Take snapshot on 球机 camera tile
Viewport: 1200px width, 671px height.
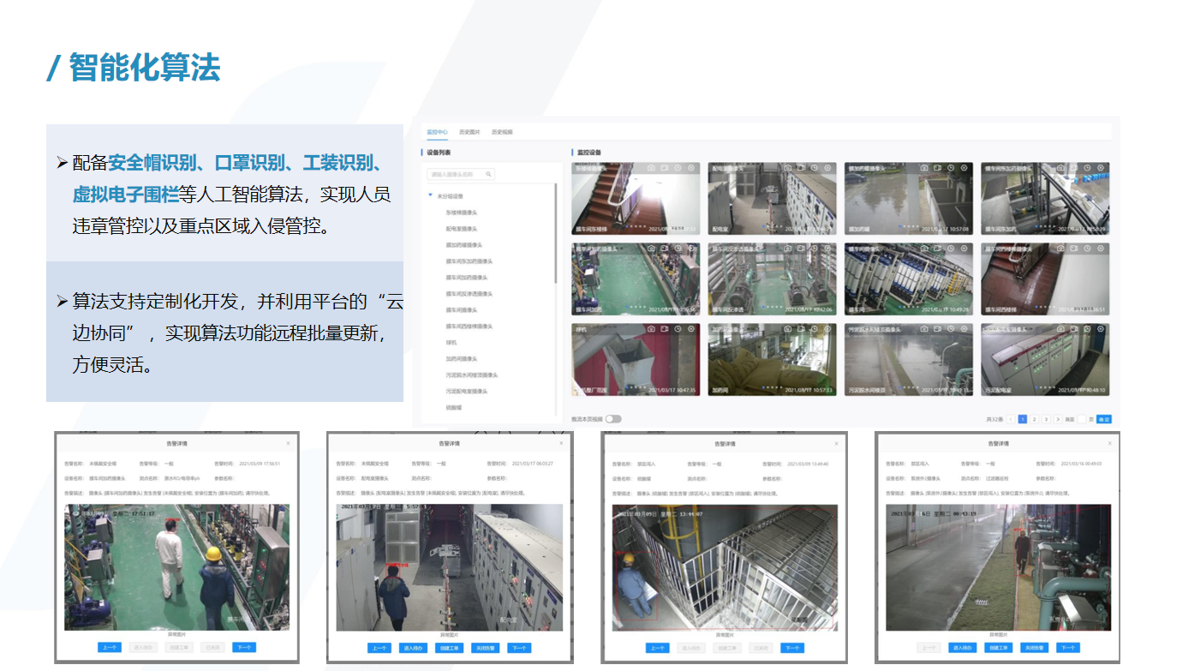651,329
